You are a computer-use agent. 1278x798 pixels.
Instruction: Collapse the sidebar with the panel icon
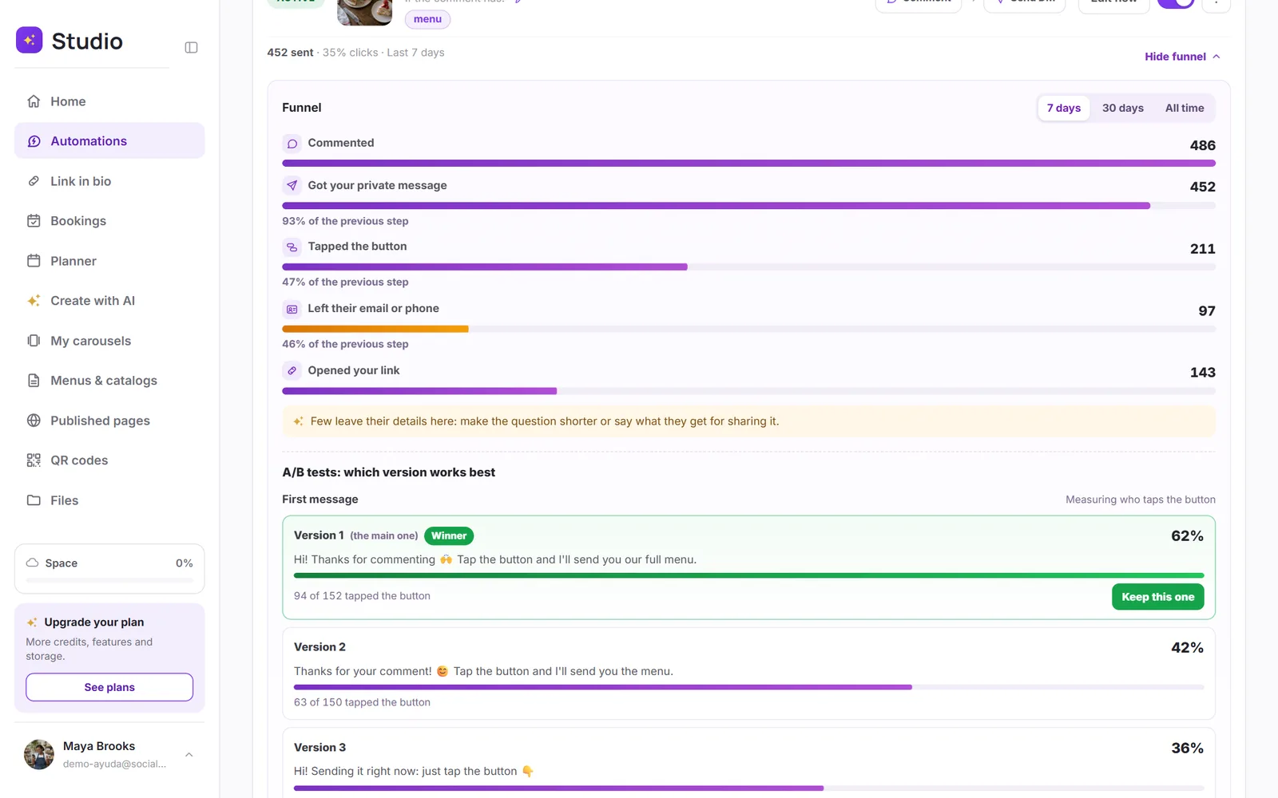coord(191,48)
